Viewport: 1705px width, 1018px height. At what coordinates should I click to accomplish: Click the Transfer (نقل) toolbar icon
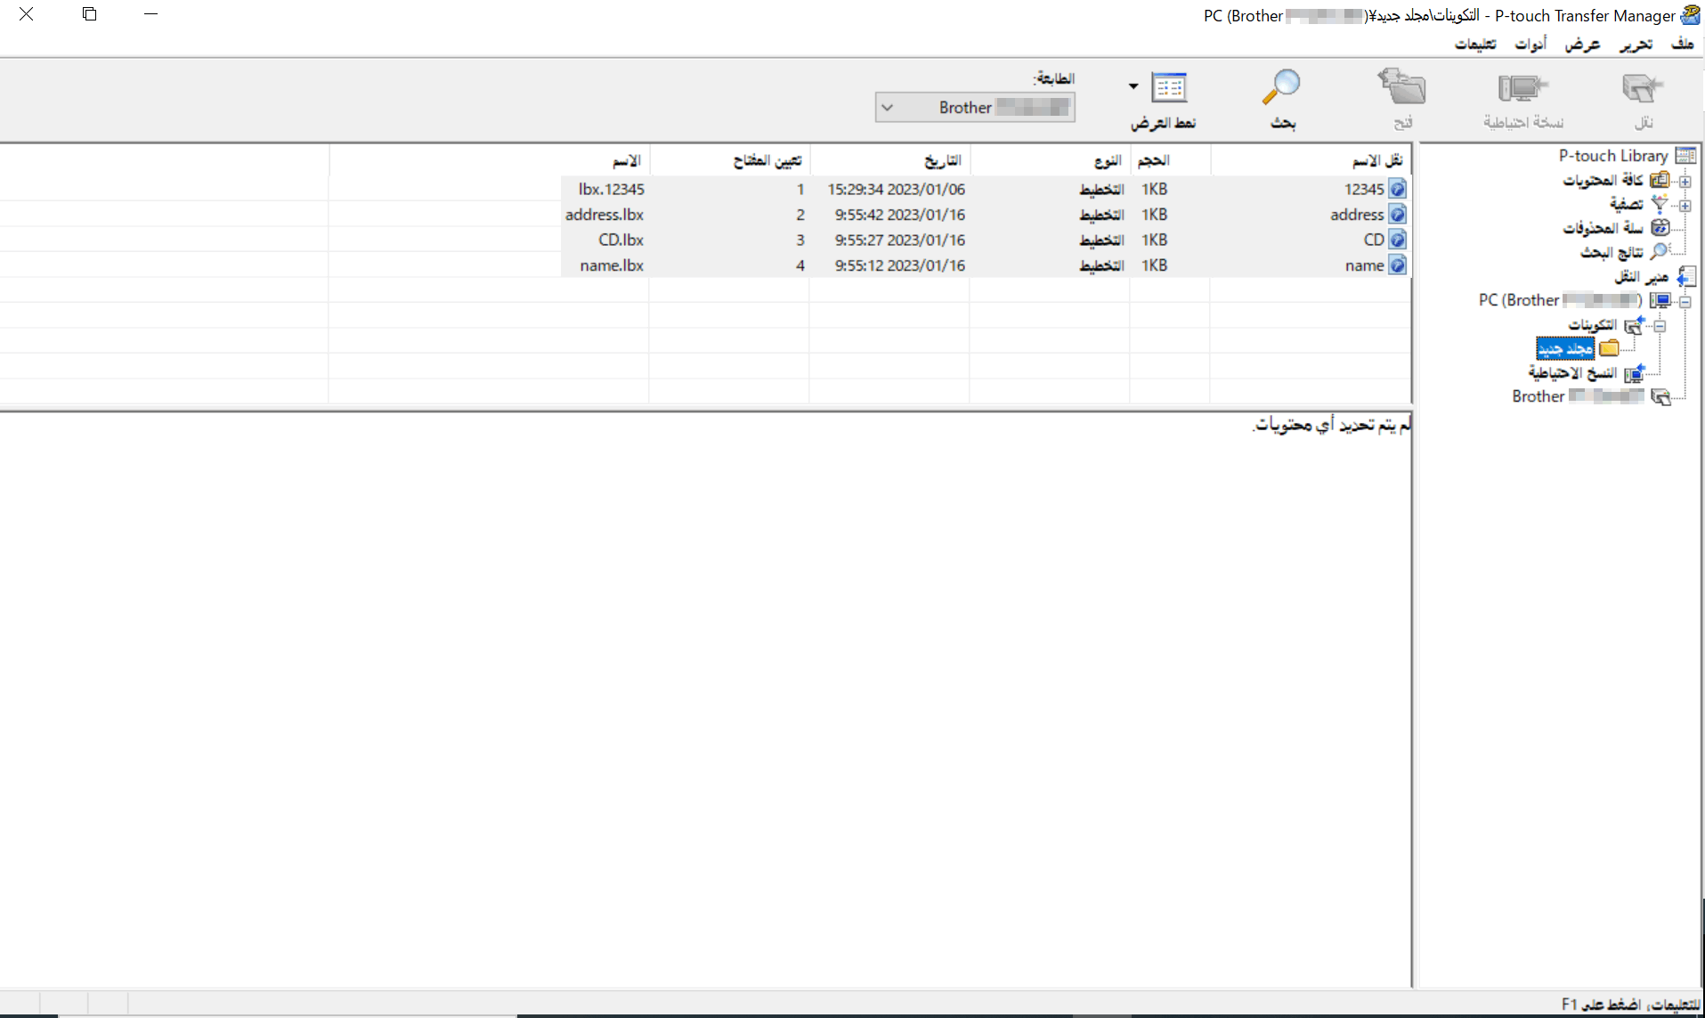click(x=1642, y=90)
